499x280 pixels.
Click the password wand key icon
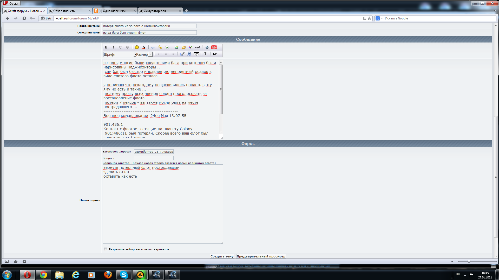tap(32, 18)
